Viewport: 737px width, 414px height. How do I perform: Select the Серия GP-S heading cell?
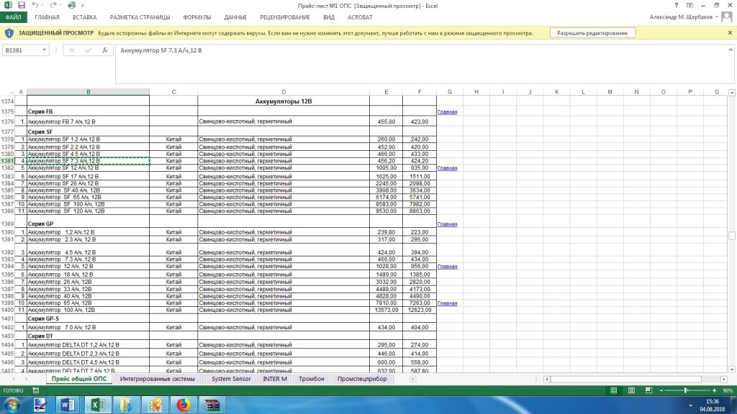(88, 318)
